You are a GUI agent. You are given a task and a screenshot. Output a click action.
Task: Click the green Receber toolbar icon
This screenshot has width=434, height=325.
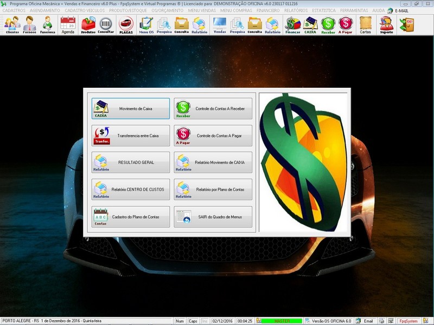coord(328,25)
